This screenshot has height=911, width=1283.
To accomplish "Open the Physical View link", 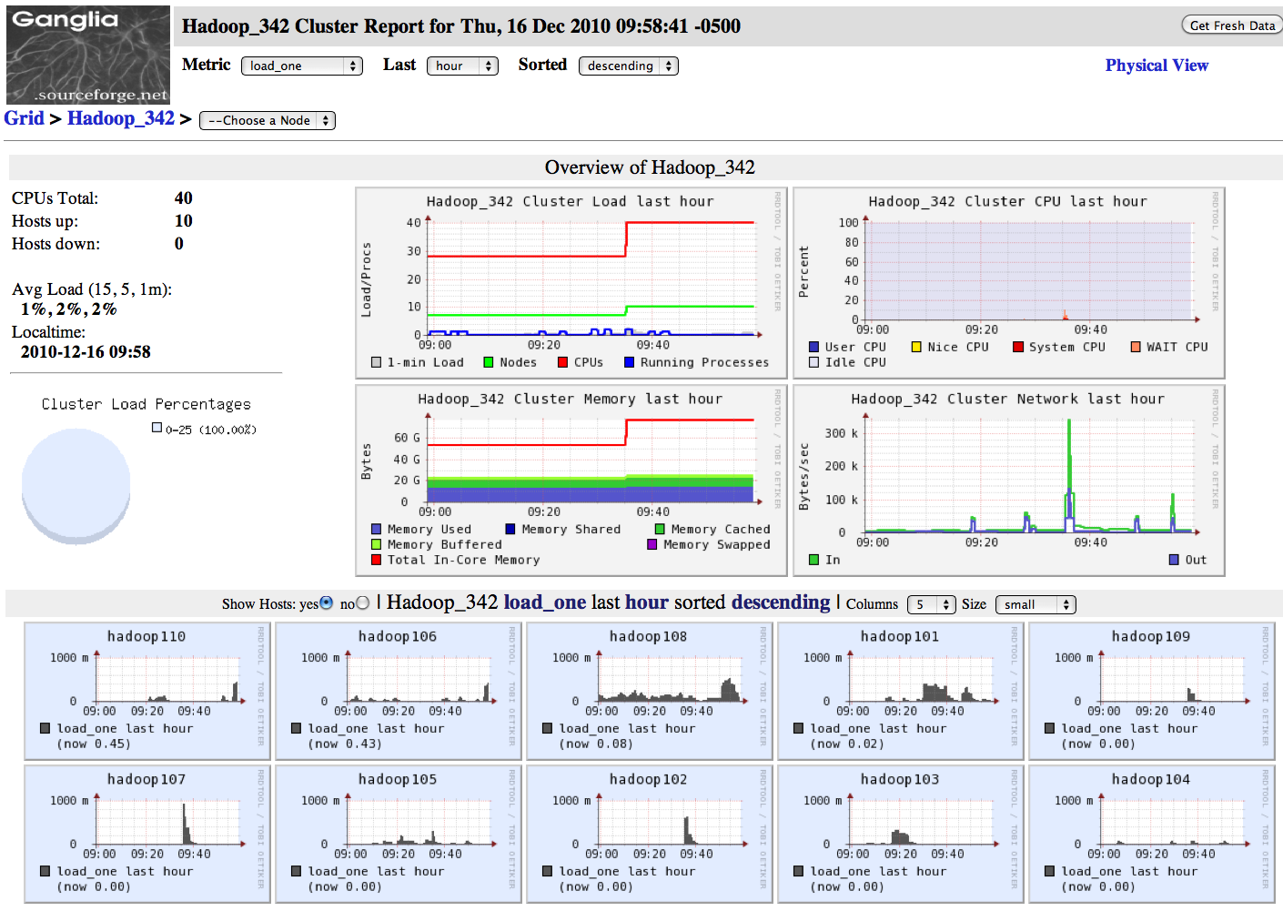I will [1157, 66].
